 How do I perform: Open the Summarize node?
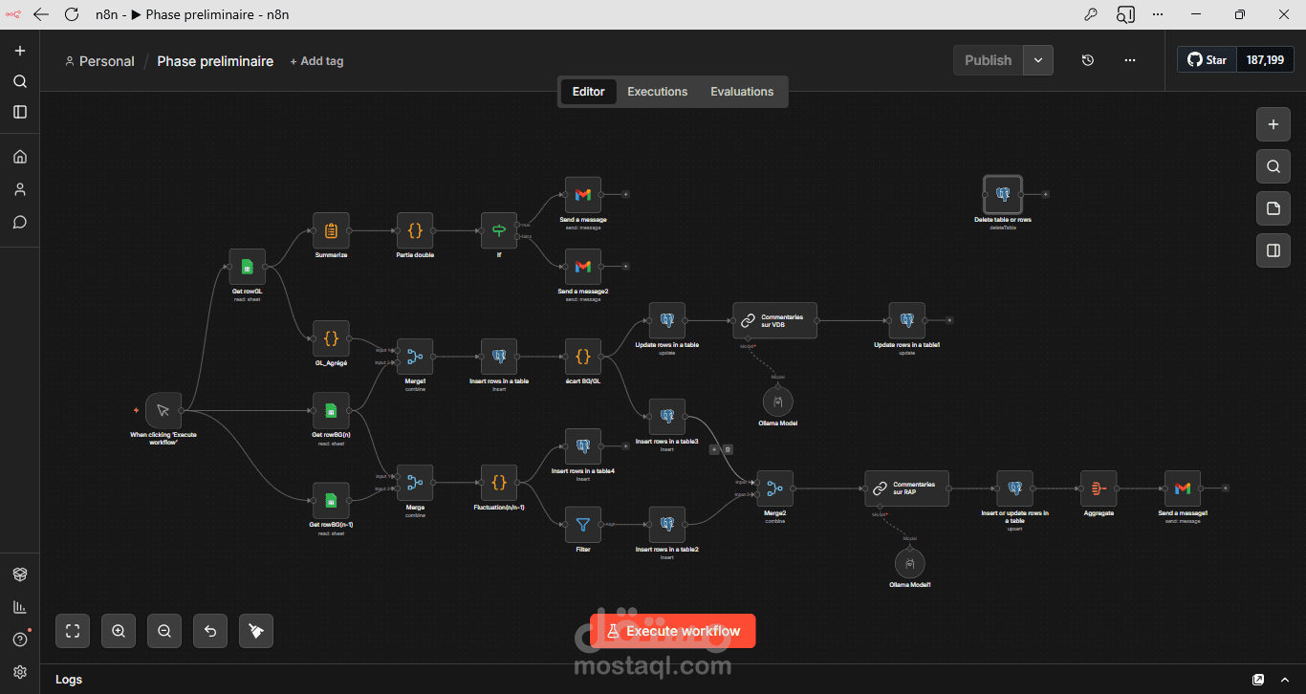pyautogui.click(x=331, y=230)
